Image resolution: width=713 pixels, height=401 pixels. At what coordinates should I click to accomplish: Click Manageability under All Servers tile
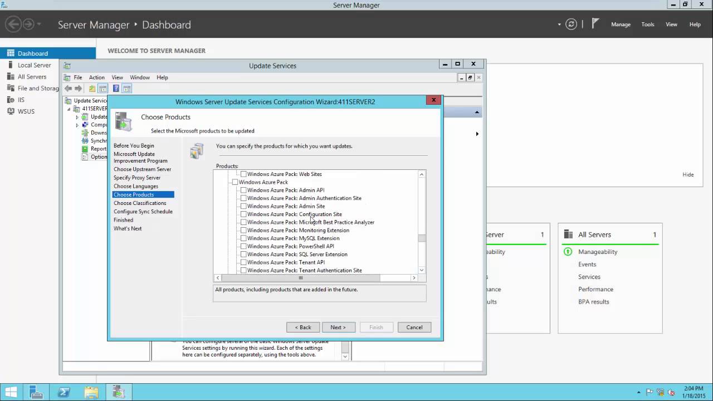598,252
